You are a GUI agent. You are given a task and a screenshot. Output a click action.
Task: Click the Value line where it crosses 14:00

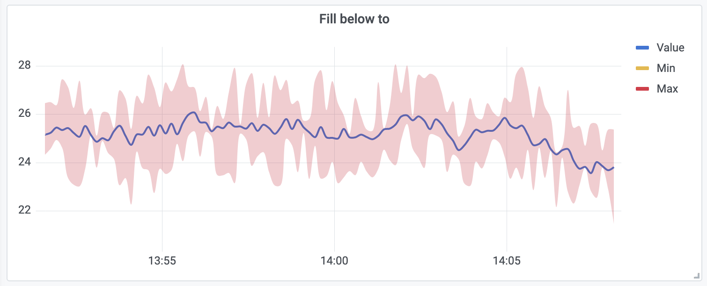(x=334, y=138)
